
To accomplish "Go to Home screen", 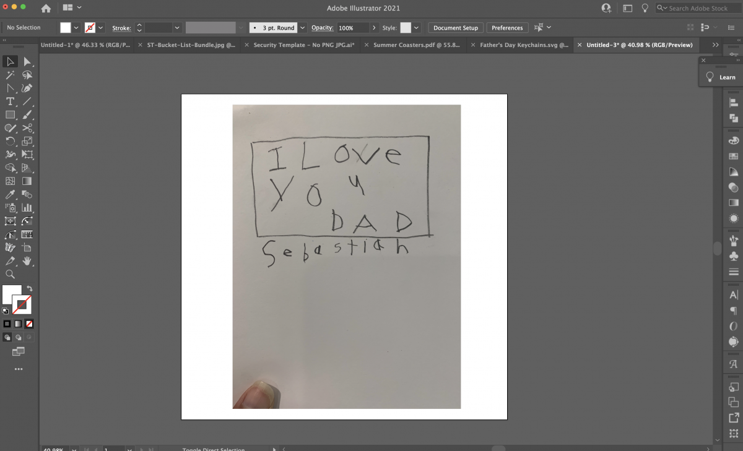I will pos(46,8).
